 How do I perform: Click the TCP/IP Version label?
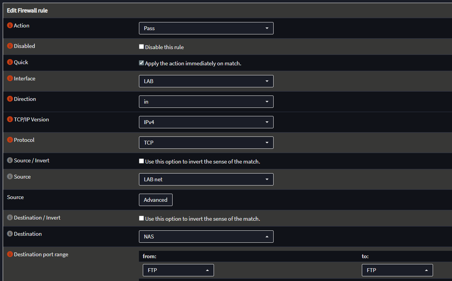(x=31, y=119)
